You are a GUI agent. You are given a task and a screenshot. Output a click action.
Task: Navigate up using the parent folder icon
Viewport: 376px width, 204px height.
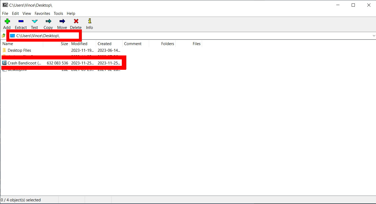tap(4, 36)
